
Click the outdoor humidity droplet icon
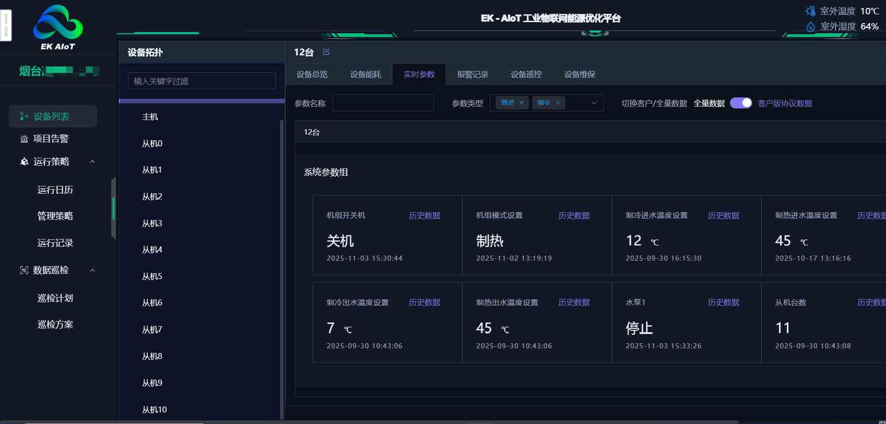pos(810,27)
